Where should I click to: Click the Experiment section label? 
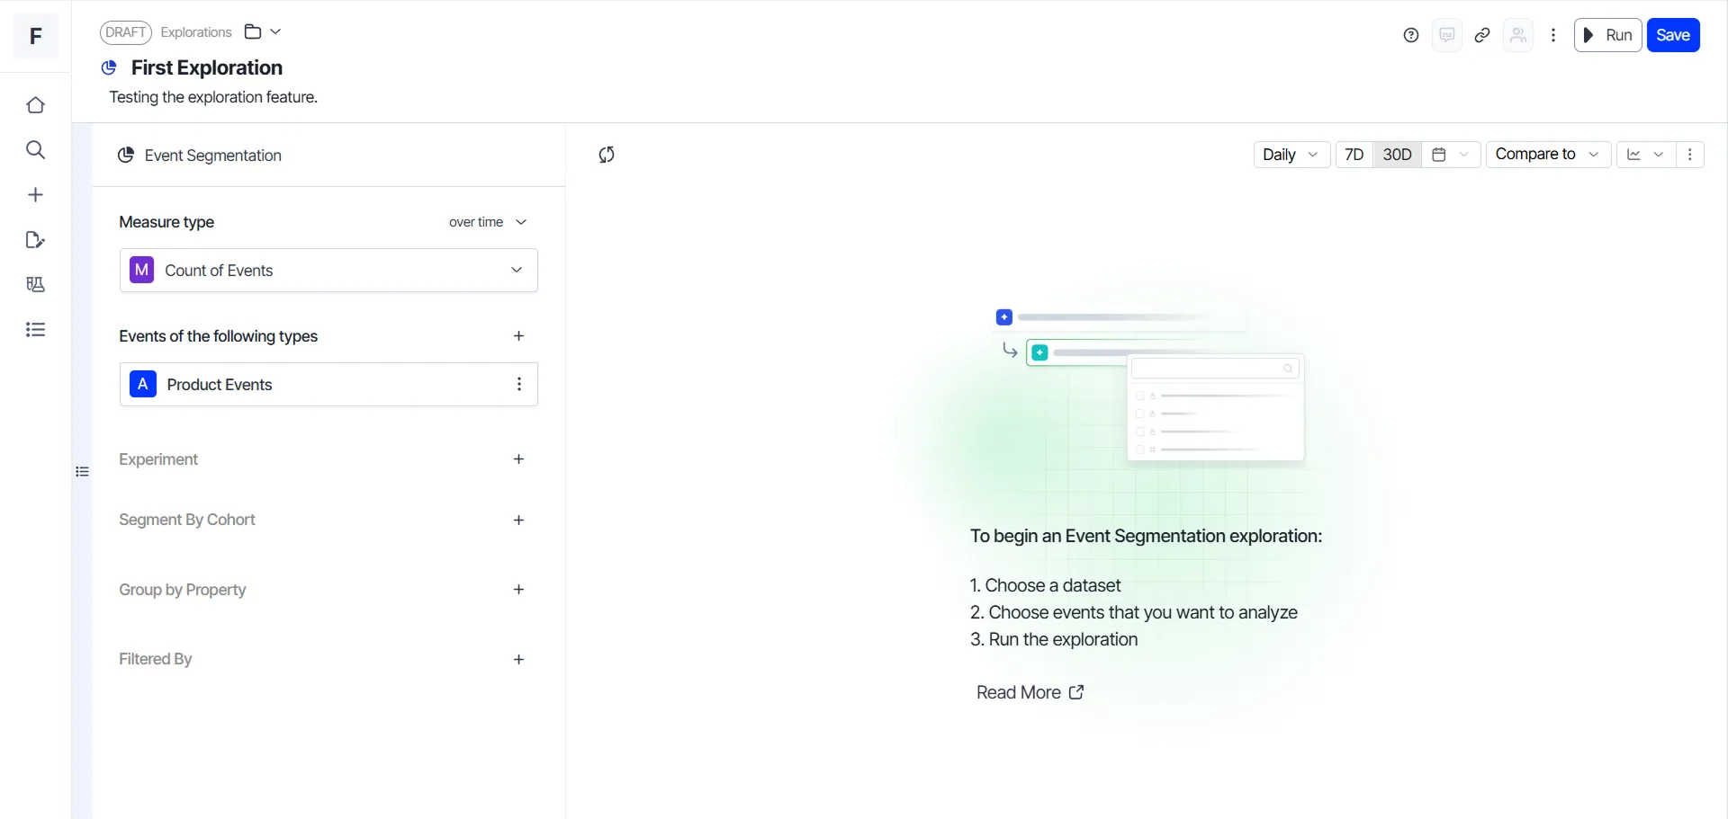tap(158, 459)
